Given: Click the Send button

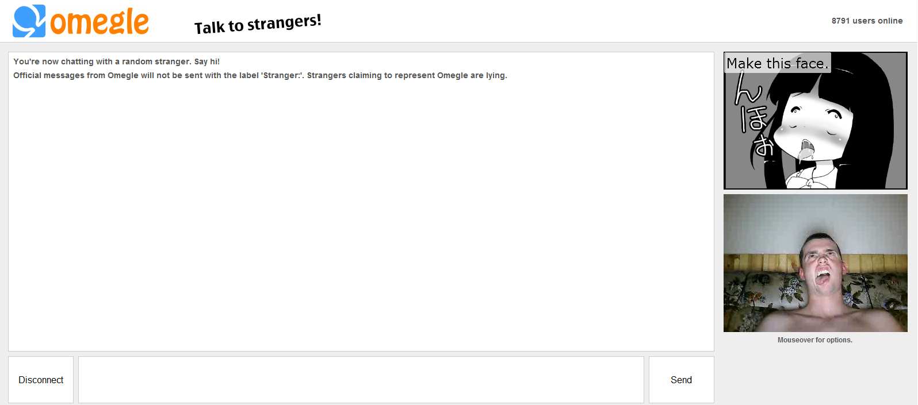Looking at the screenshot, I should pyautogui.click(x=681, y=380).
